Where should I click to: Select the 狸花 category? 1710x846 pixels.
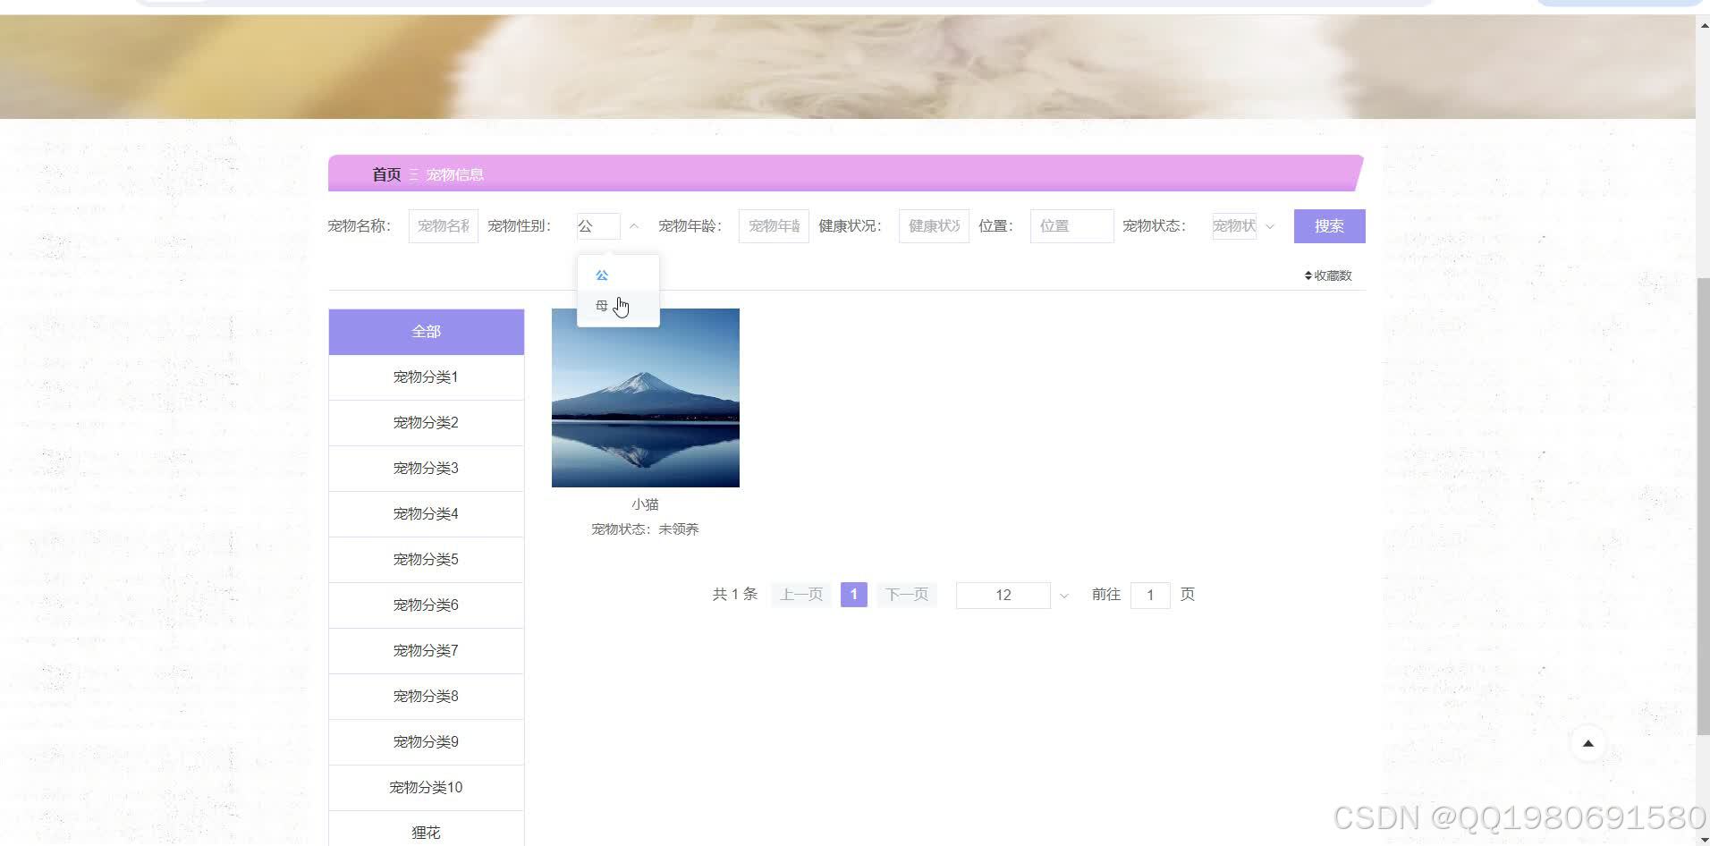tap(426, 831)
